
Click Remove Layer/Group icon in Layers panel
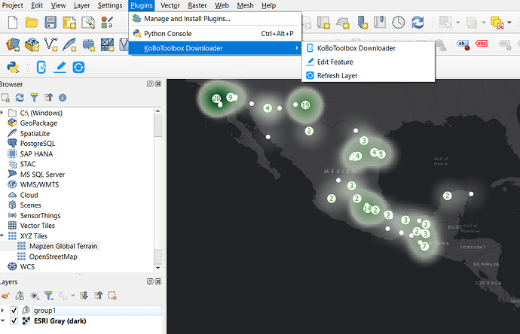[112, 296]
